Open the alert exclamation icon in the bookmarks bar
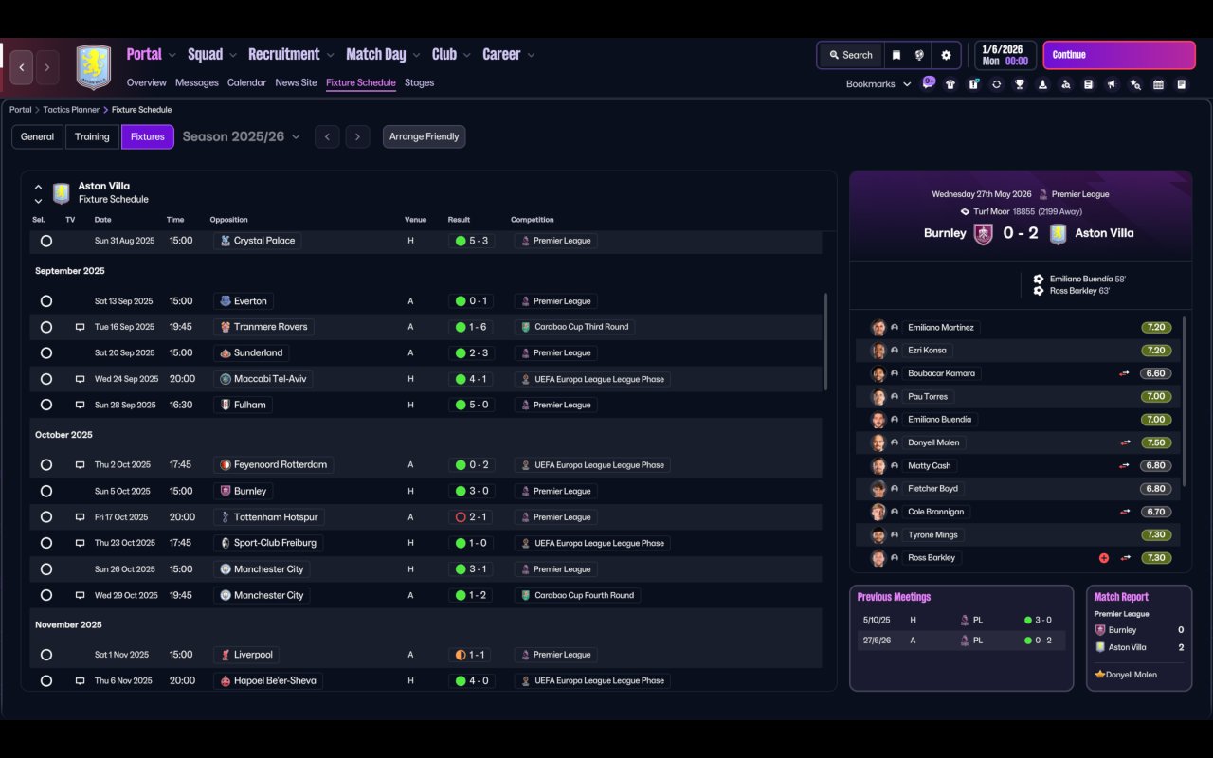 (x=973, y=84)
